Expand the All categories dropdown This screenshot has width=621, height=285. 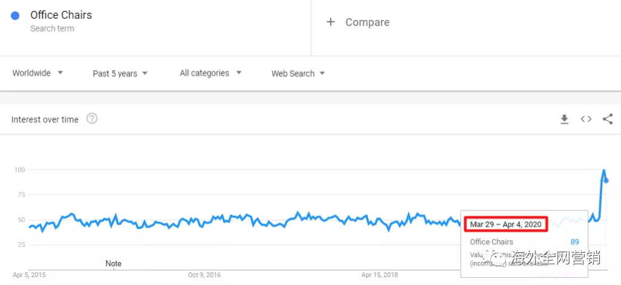point(210,73)
